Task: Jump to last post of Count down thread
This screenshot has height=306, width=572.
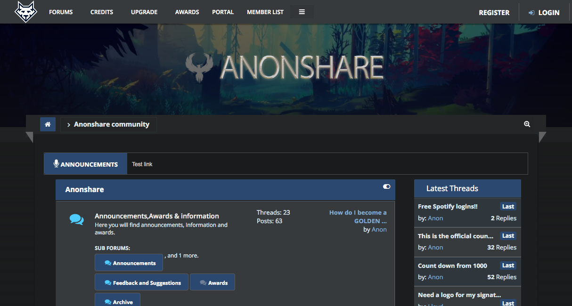Action: click(508, 265)
